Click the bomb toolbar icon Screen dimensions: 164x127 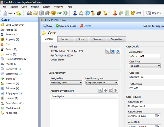(99, 13)
